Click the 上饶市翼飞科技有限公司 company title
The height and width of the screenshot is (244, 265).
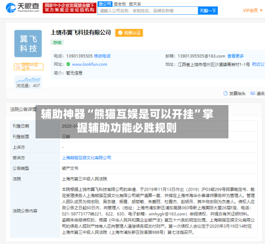pyautogui.click(x=81, y=33)
